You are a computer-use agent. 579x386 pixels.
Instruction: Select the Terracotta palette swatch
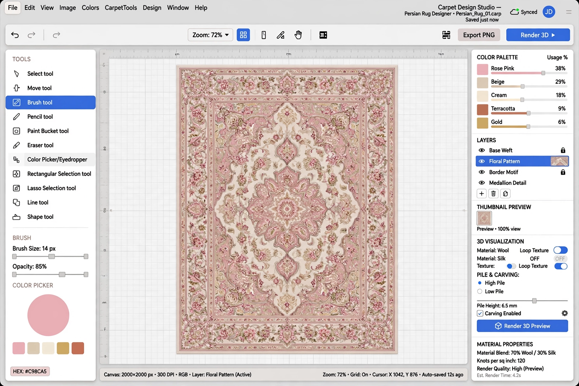(482, 110)
